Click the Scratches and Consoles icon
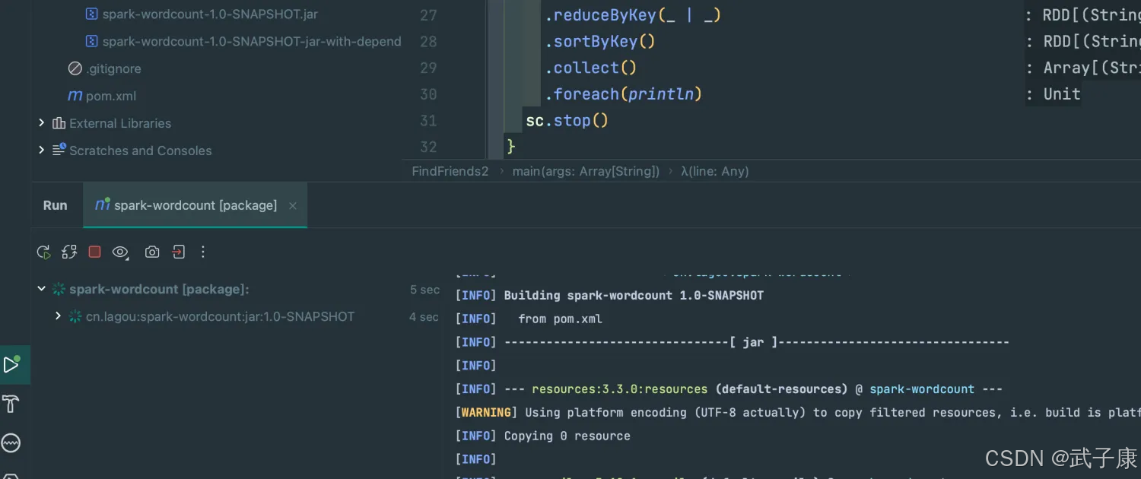Viewport: 1141px width, 479px height. tap(59, 151)
